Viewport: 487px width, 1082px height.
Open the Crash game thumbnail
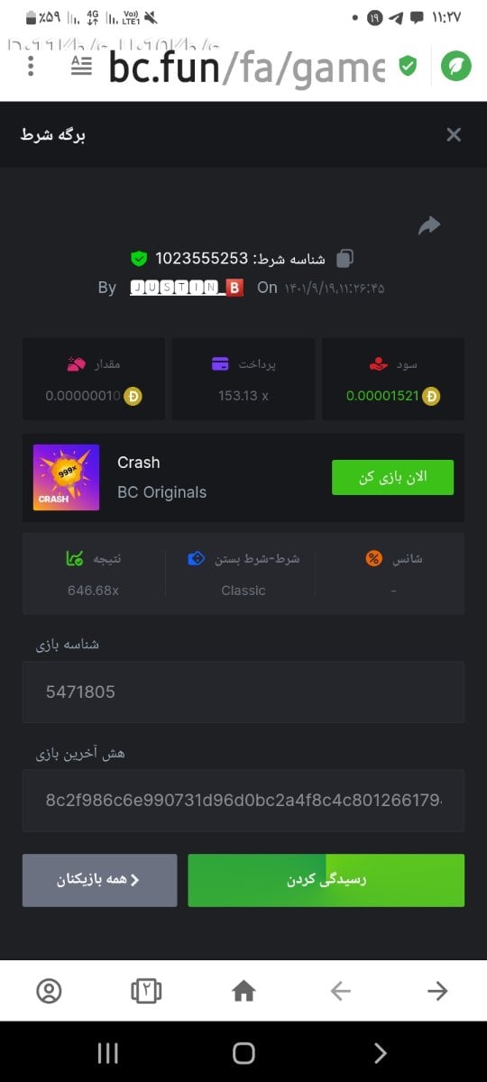click(66, 477)
